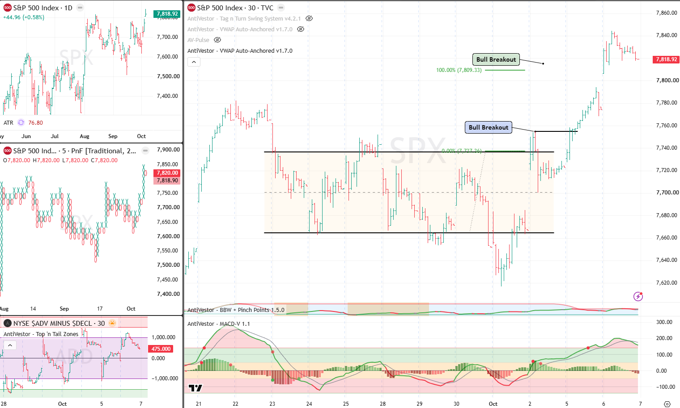Click the green 7,818.92 price tag on 1D chart
680x408 pixels.
[x=167, y=14]
